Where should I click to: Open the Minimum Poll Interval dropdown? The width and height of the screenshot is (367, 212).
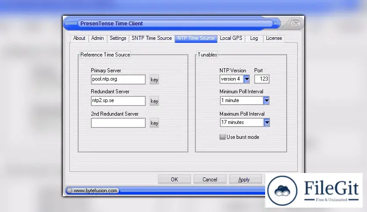pyautogui.click(x=266, y=101)
